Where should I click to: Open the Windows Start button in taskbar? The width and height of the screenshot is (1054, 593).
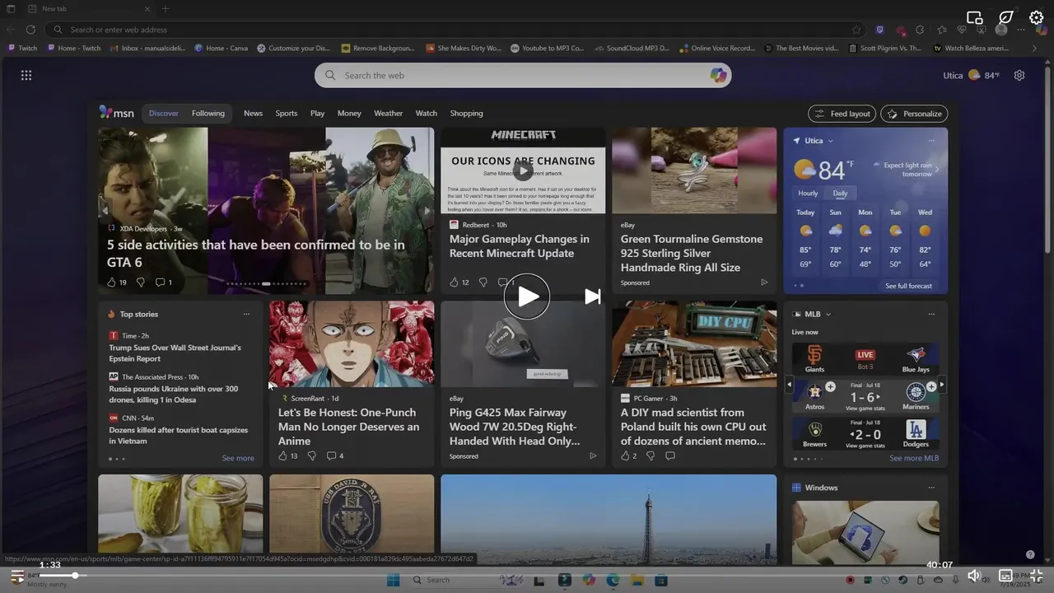[x=394, y=581]
